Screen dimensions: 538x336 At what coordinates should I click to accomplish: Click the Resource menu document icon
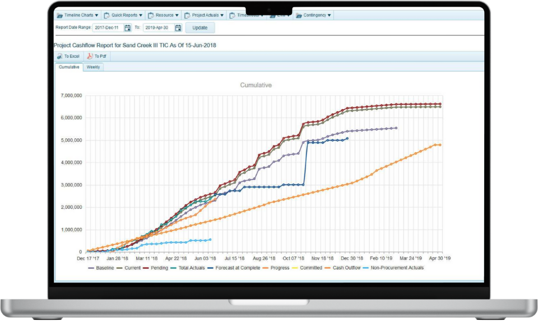click(151, 15)
